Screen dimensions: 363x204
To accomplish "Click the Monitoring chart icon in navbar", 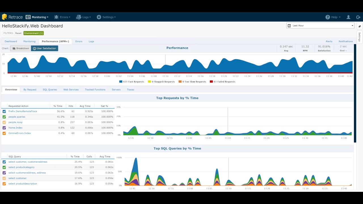I will coord(28,17).
